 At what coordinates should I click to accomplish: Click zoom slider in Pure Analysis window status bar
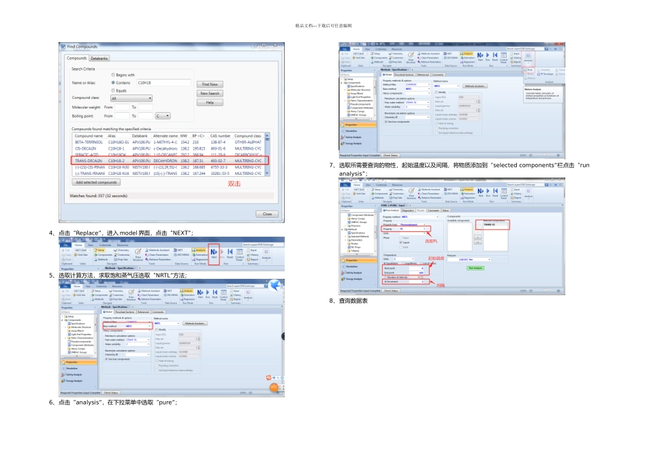coord(544,291)
